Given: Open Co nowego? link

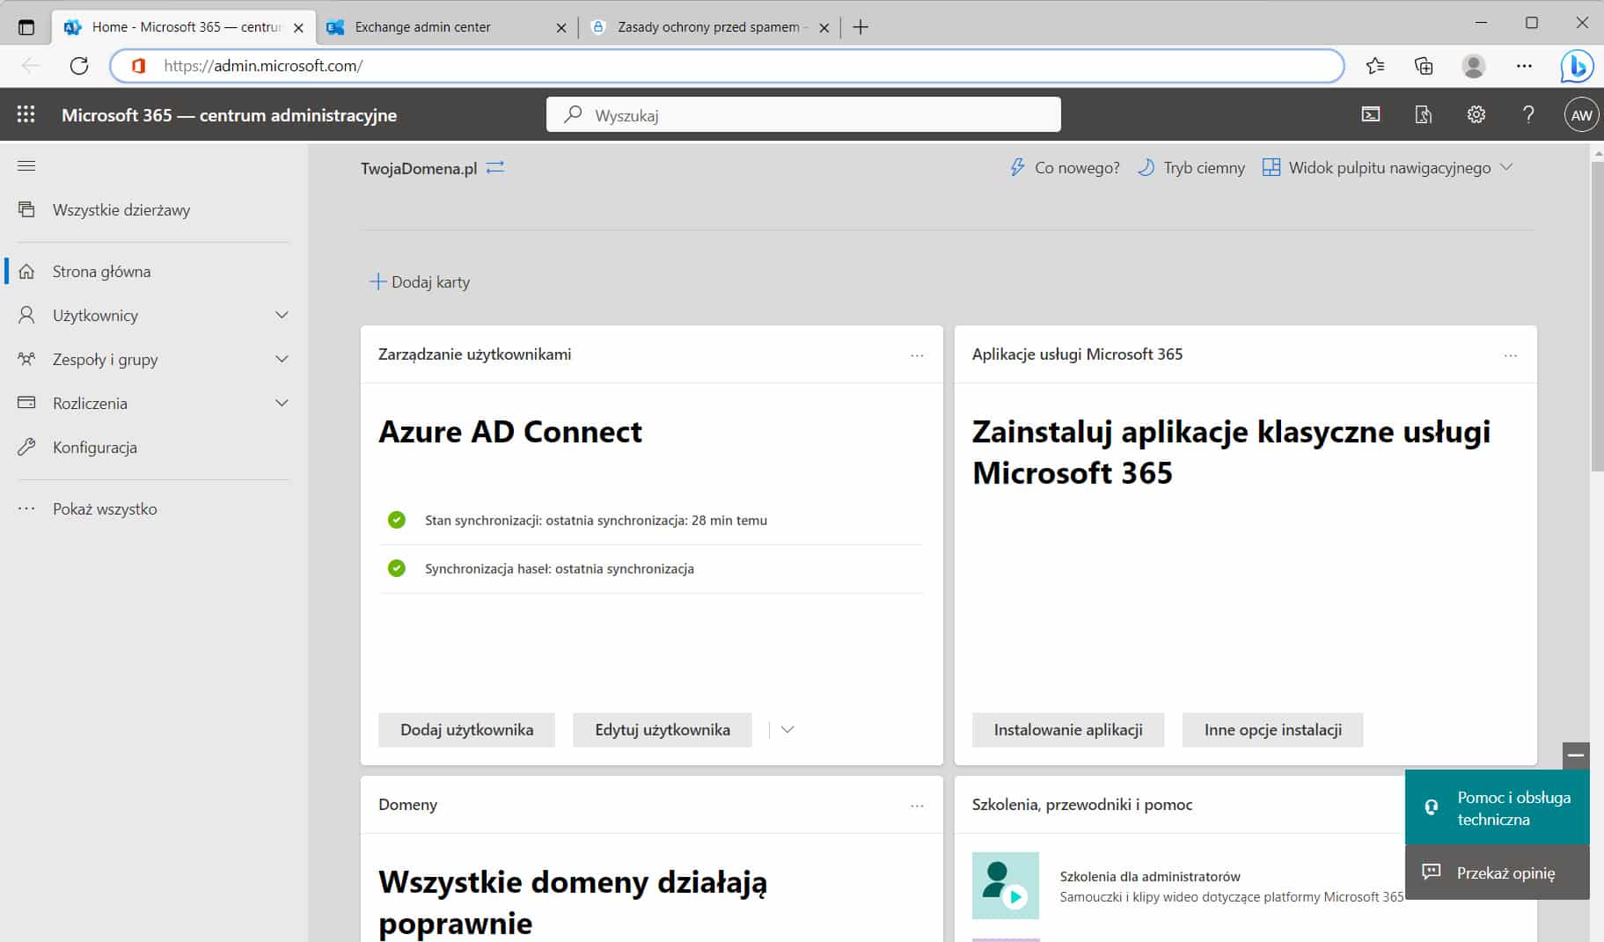Looking at the screenshot, I should click(x=1065, y=167).
